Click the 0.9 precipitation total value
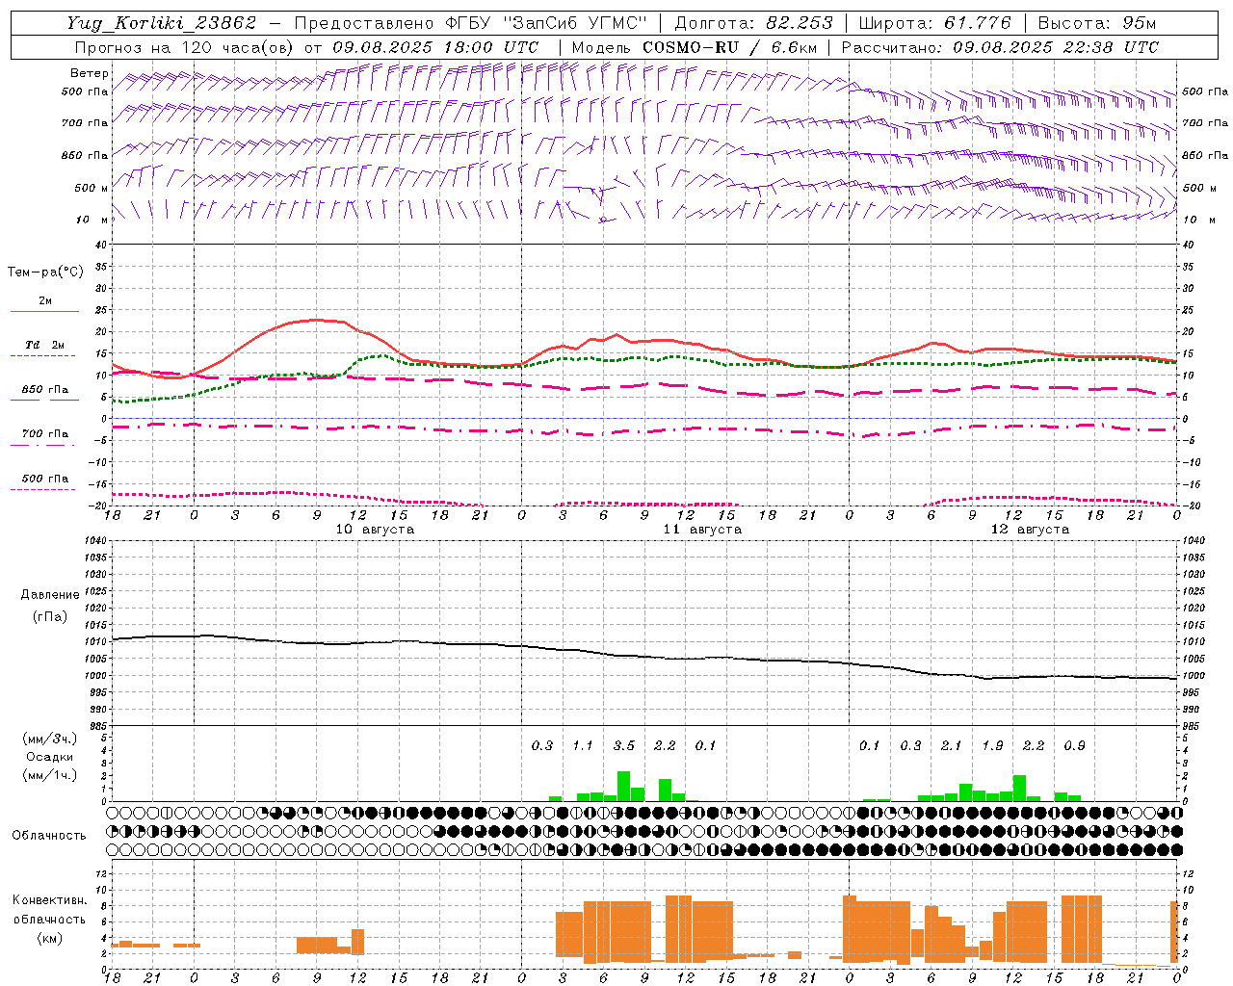The width and height of the screenshot is (1233, 986). tap(1075, 745)
